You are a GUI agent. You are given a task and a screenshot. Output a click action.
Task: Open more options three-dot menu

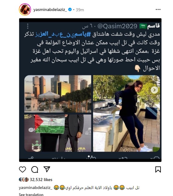[x=158, y=9]
